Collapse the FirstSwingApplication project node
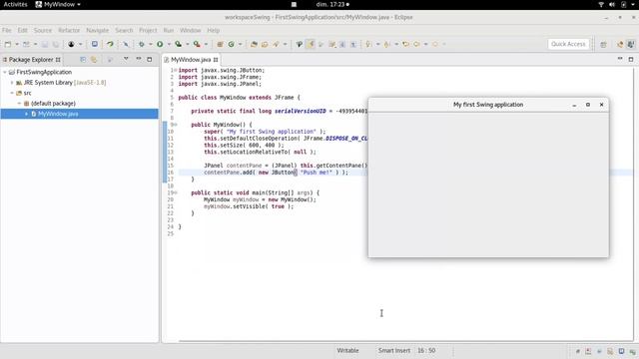This screenshot has height=359, width=639. [5, 72]
